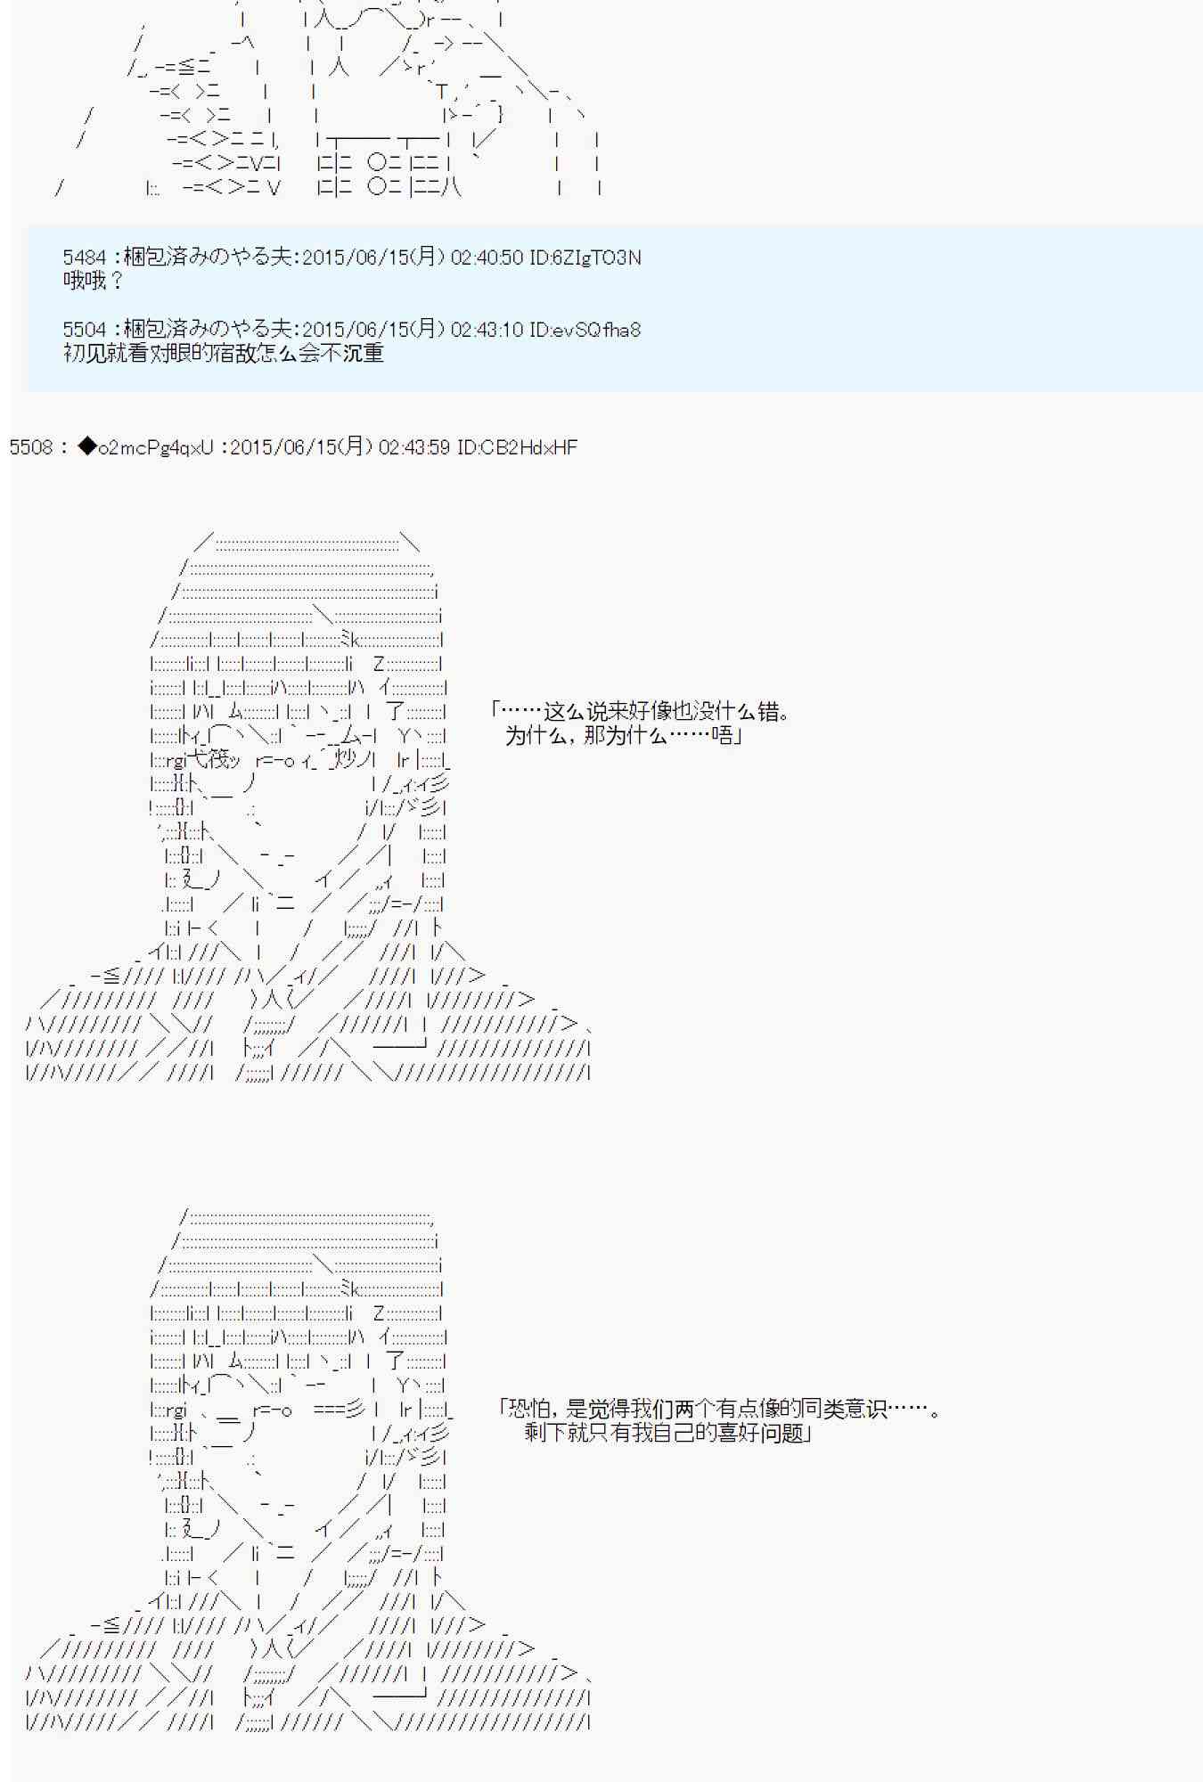Select the ID:evSQfha8 text

click(585, 330)
